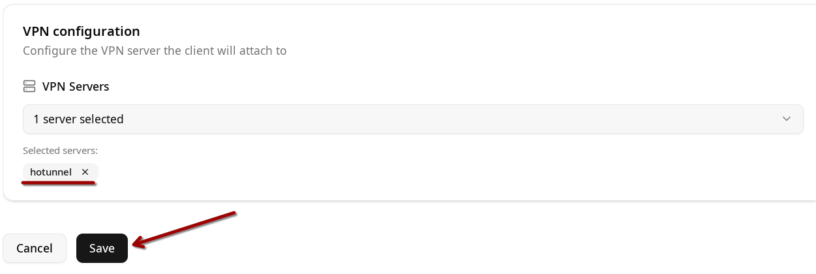The image size is (816, 274).
Task: Click empty card area right of the heading
Action: click(x=457, y=31)
